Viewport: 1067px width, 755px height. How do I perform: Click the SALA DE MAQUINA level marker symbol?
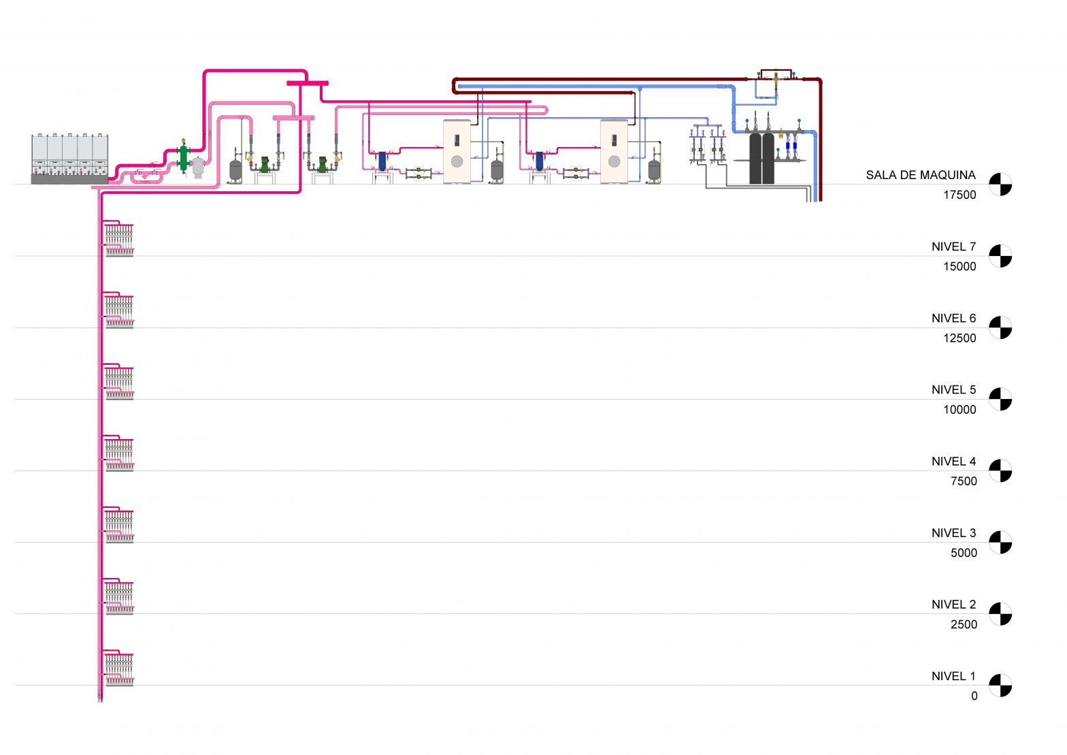1000,184
